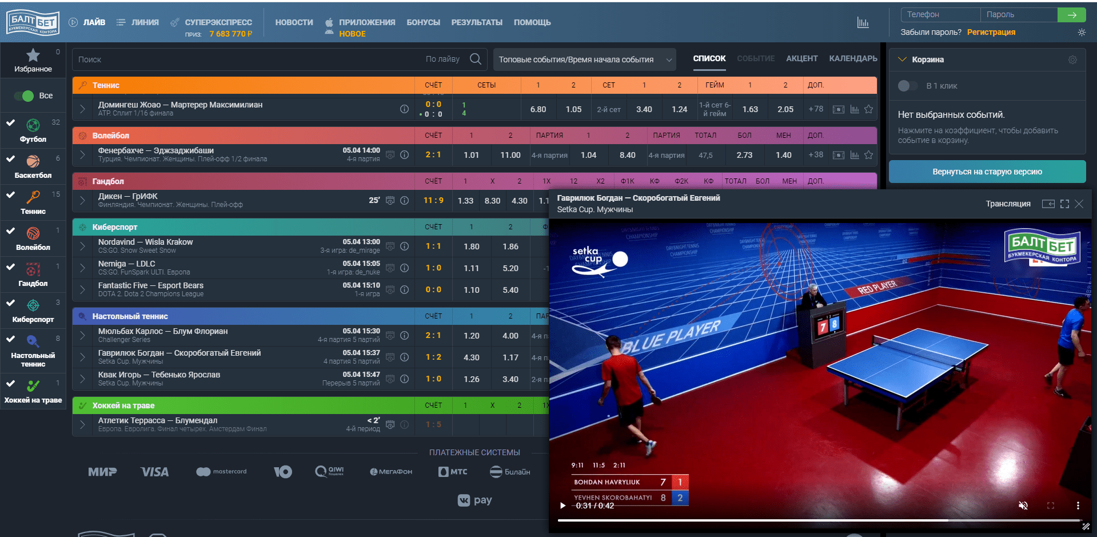Screen dimensions: 1097x537
Task: Show info for the Fantastic Five – Esport Bears match
Action: point(404,289)
